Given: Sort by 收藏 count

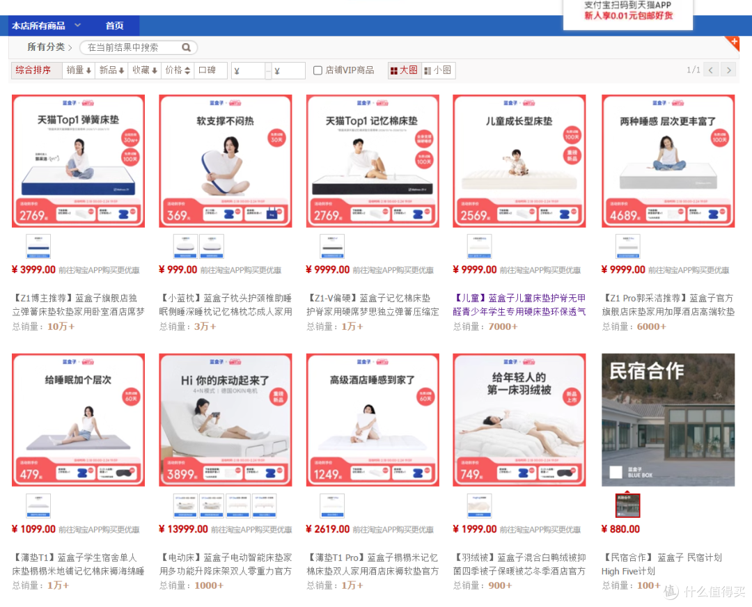Looking at the screenshot, I should coord(144,70).
